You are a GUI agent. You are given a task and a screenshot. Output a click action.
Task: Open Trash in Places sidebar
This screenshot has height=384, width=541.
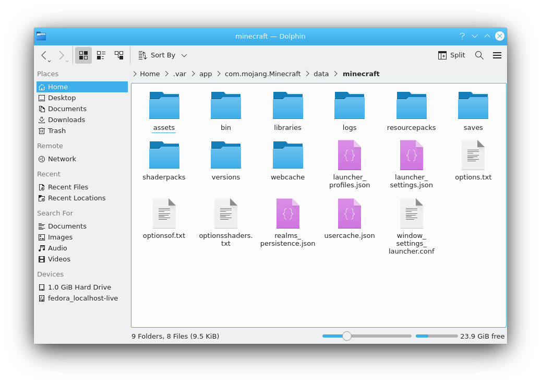pos(56,131)
